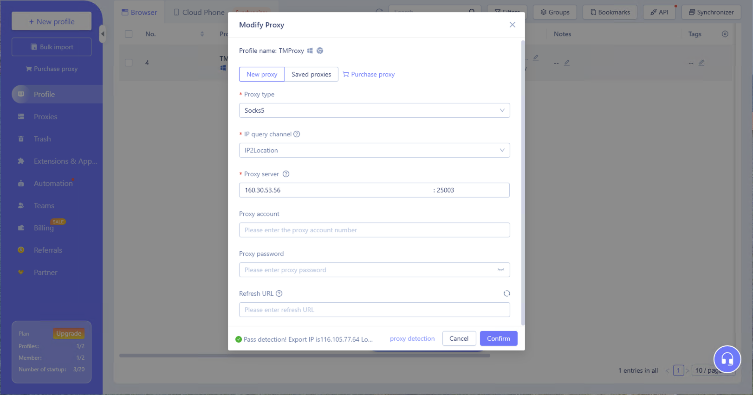
Task: Close the Modify Proxy dialog
Action: [512, 25]
